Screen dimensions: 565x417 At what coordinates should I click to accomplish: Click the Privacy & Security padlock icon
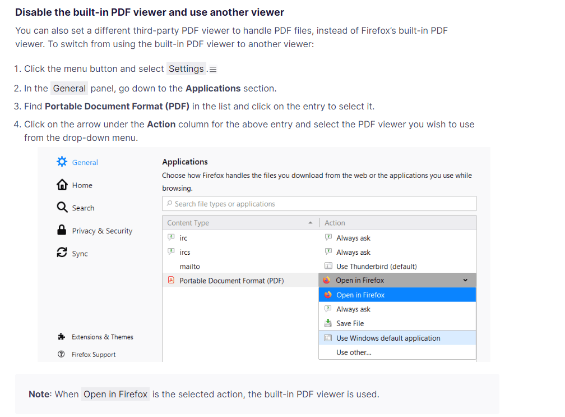click(x=62, y=230)
